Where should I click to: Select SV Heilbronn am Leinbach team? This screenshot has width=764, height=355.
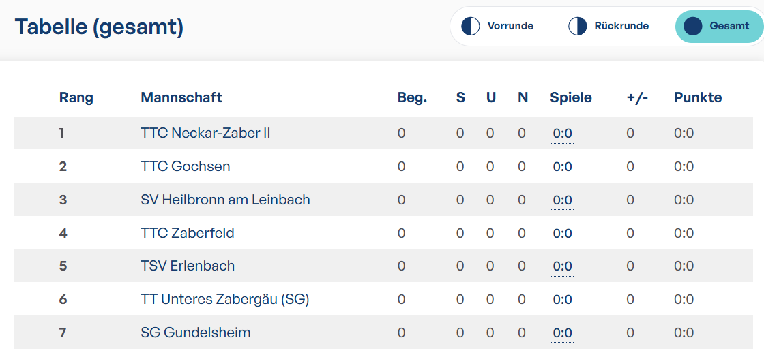225,200
